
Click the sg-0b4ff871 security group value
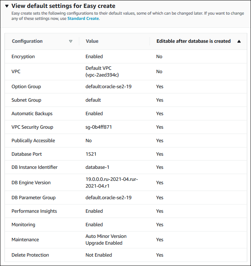(x=98, y=127)
